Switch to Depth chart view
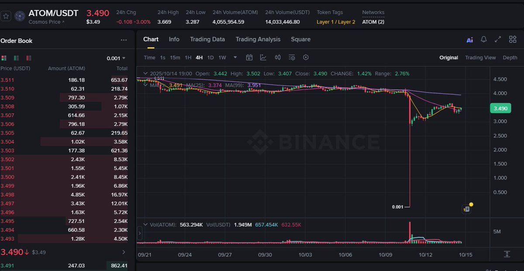Viewport: 524px width, 271px height. click(510, 58)
